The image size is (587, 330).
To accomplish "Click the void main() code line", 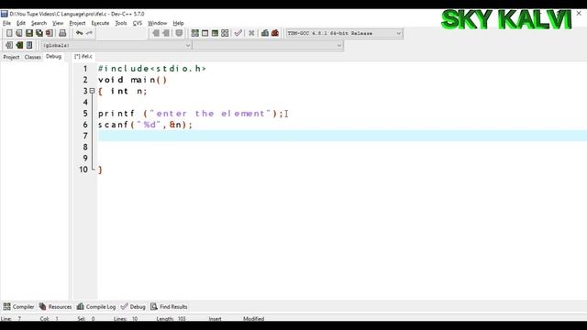I will pos(132,80).
